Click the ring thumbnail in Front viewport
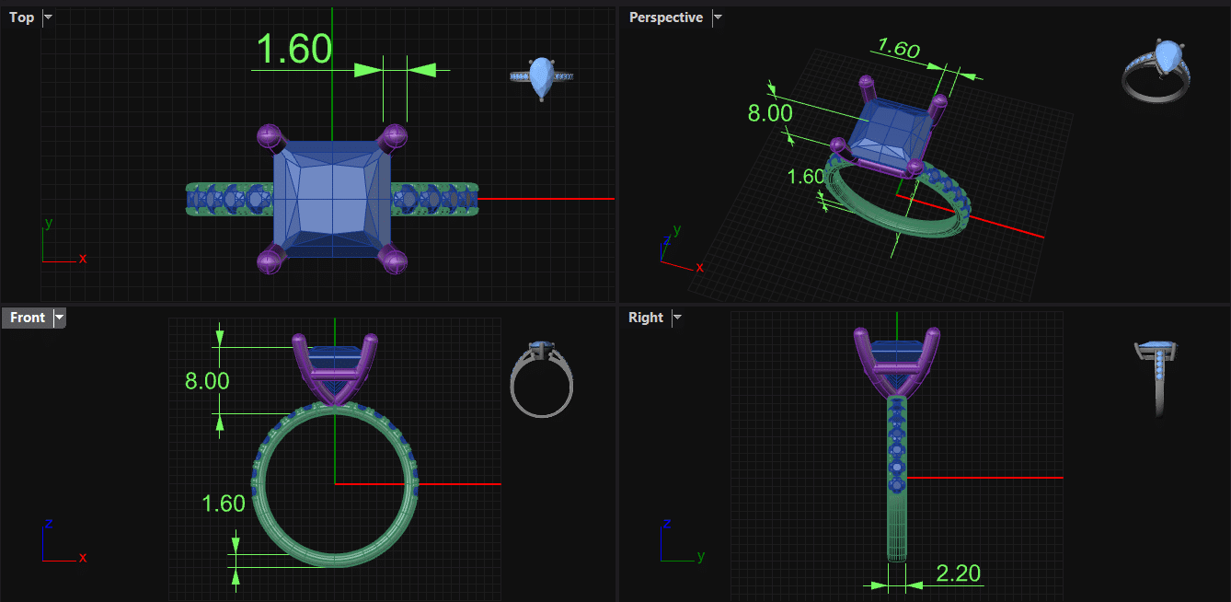The image size is (1231, 602). tap(542, 378)
